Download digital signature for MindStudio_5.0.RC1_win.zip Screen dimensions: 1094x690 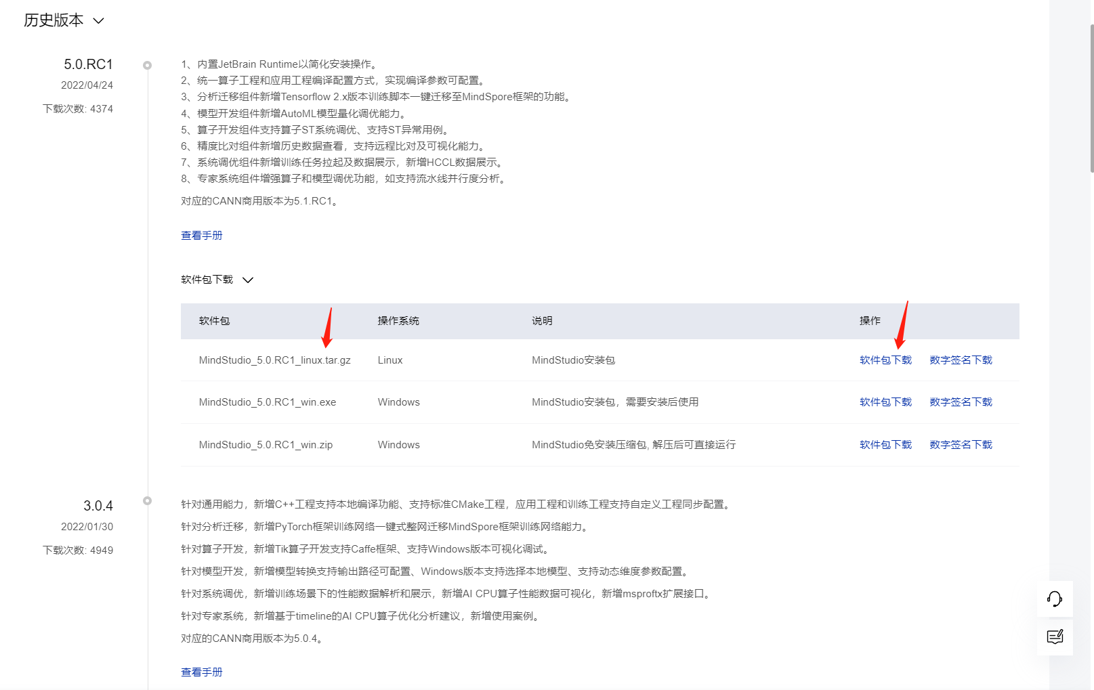point(961,445)
